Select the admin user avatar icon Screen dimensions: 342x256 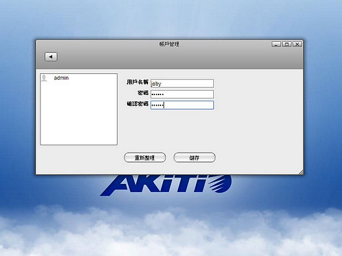(x=44, y=78)
